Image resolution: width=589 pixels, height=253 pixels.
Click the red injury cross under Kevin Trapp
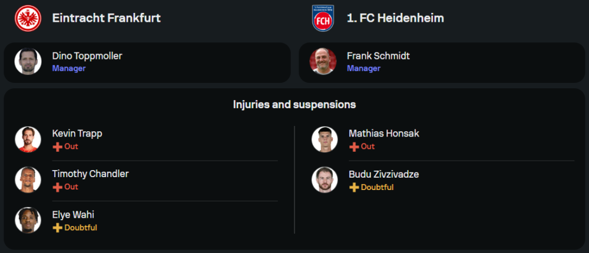click(x=58, y=147)
